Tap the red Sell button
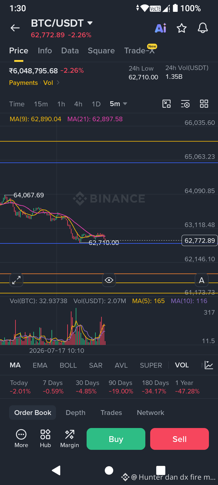 click(180, 439)
